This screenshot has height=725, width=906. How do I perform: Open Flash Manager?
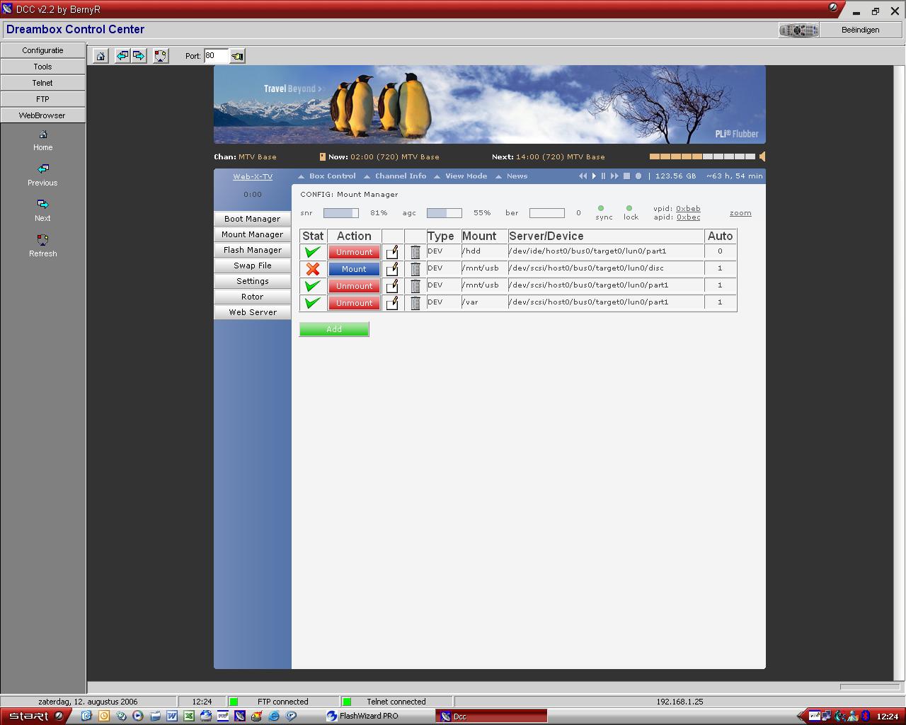pos(253,250)
